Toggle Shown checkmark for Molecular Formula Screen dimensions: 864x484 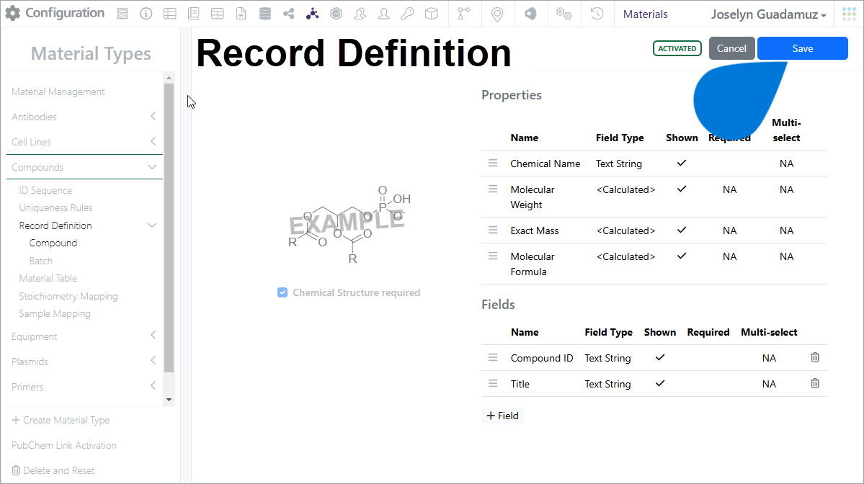coord(682,256)
